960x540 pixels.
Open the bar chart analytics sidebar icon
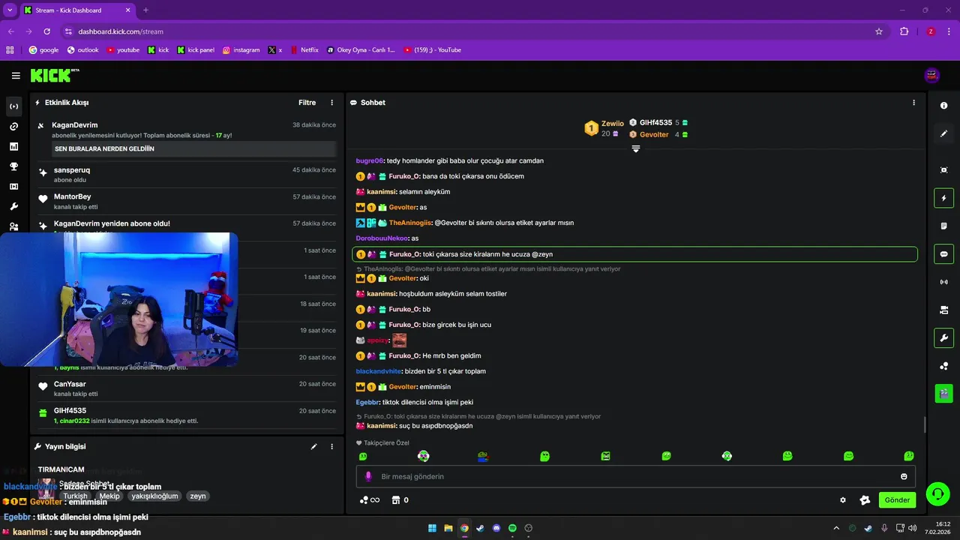(13, 146)
